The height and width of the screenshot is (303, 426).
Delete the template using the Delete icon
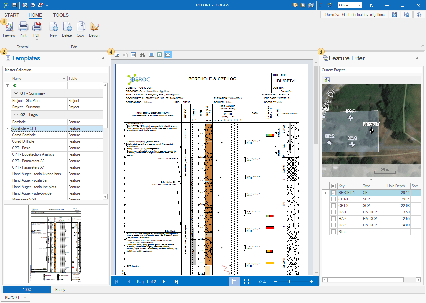pyautogui.click(x=67, y=27)
